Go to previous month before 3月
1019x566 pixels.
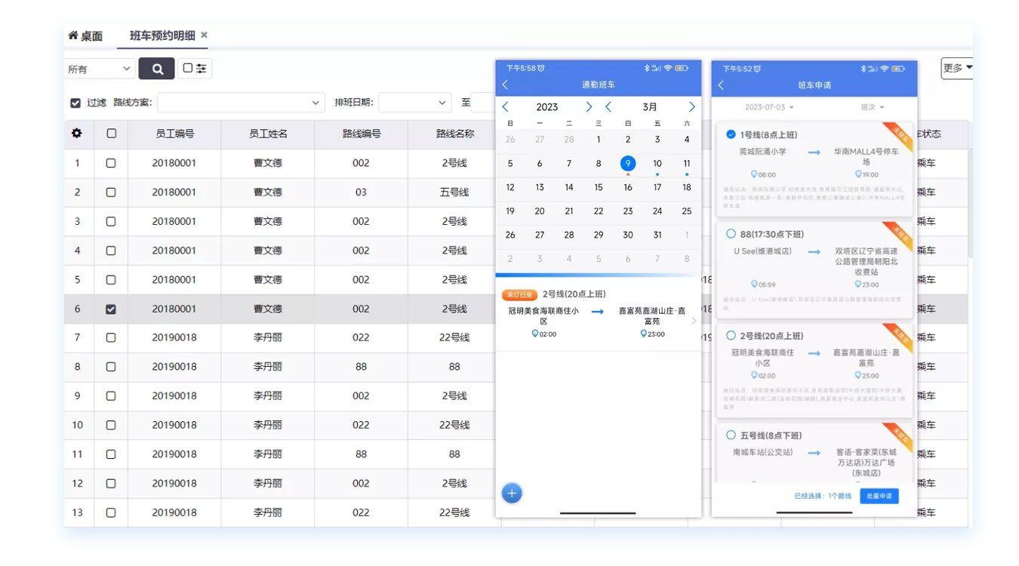608,107
